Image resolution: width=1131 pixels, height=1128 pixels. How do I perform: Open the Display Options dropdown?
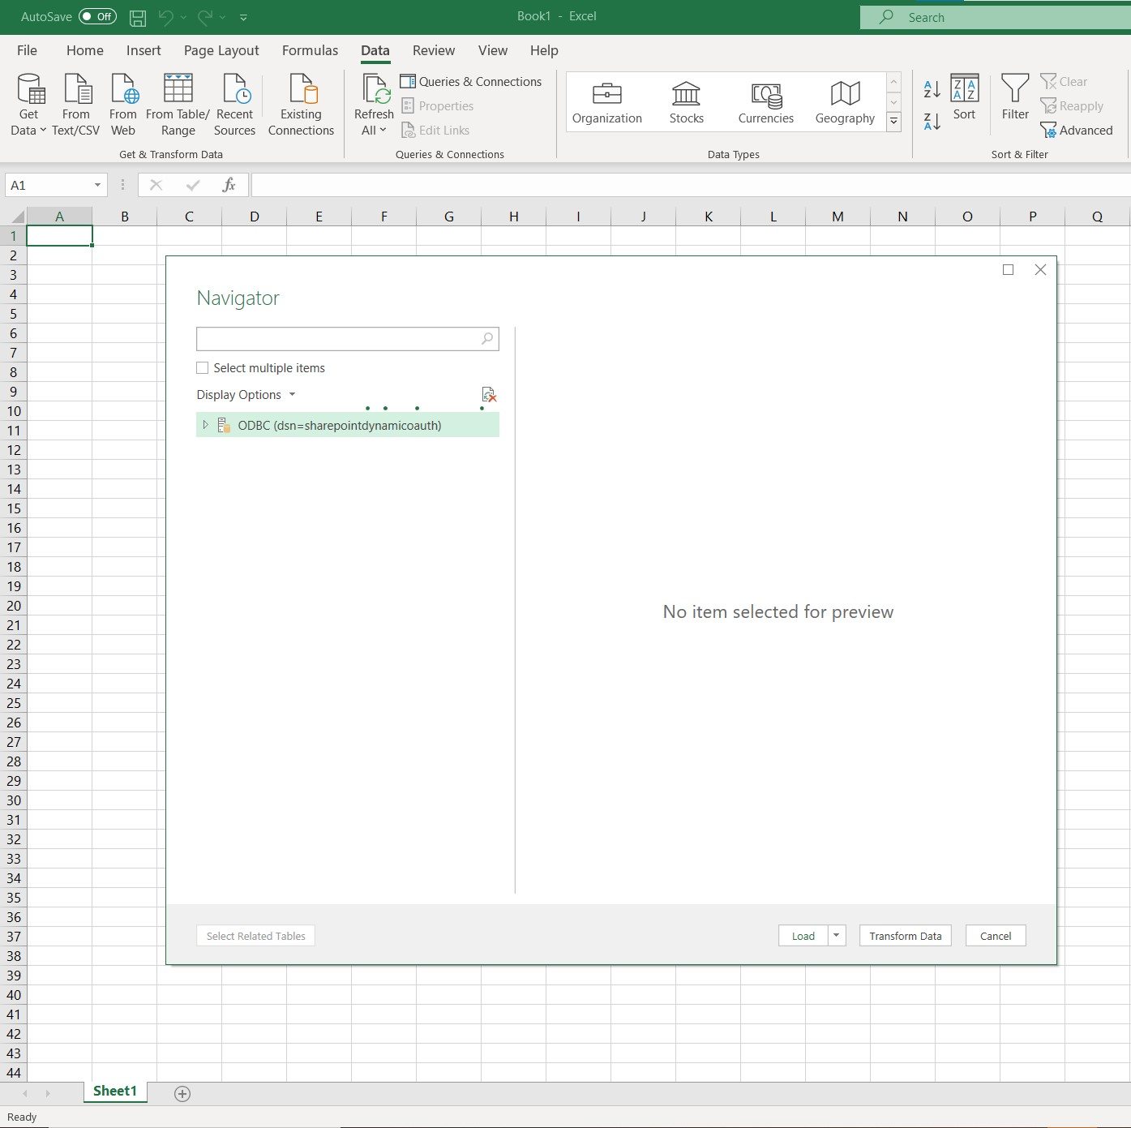click(x=246, y=395)
